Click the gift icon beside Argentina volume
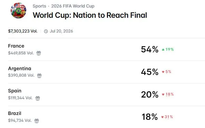205x128 pixels. coord(39,76)
